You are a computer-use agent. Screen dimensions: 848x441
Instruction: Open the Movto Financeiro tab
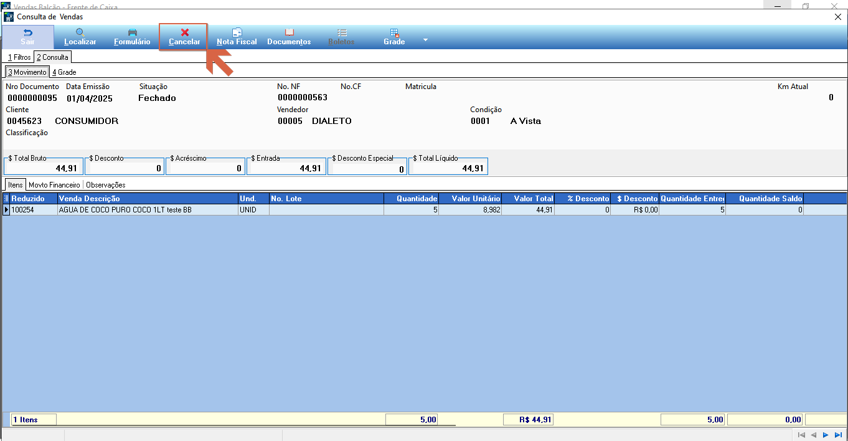pos(55,185)
